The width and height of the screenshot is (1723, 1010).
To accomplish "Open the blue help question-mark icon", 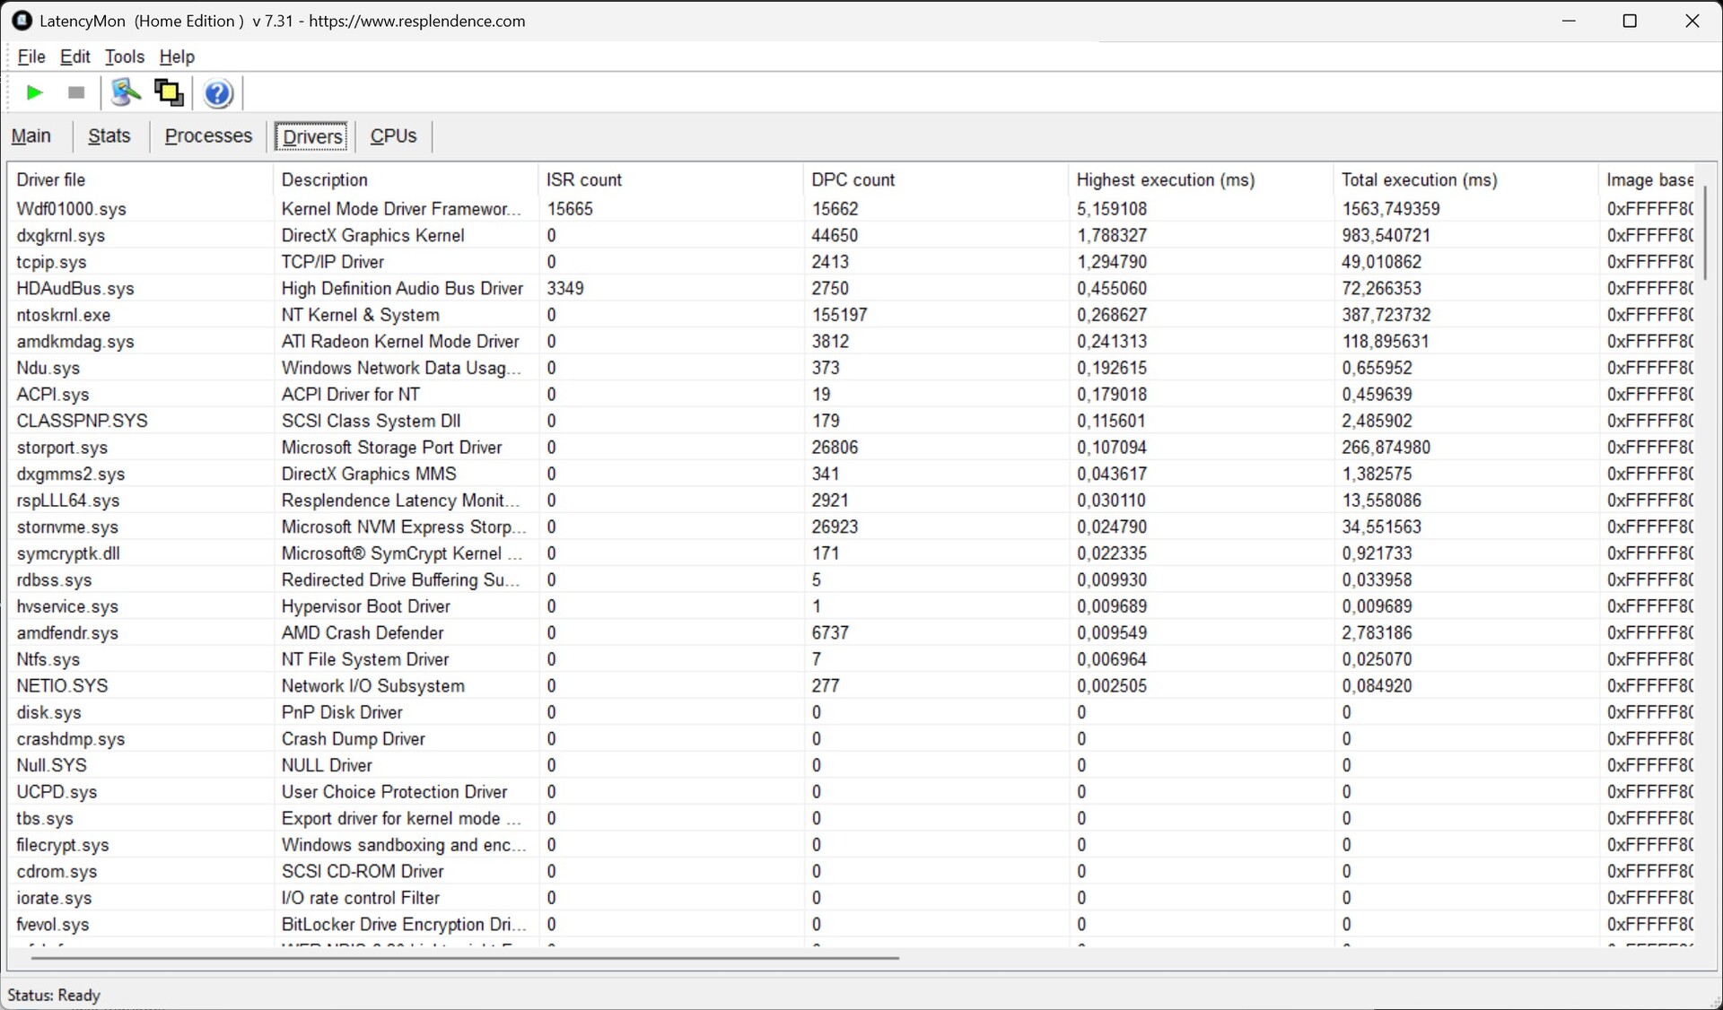I will click(218, 93).
